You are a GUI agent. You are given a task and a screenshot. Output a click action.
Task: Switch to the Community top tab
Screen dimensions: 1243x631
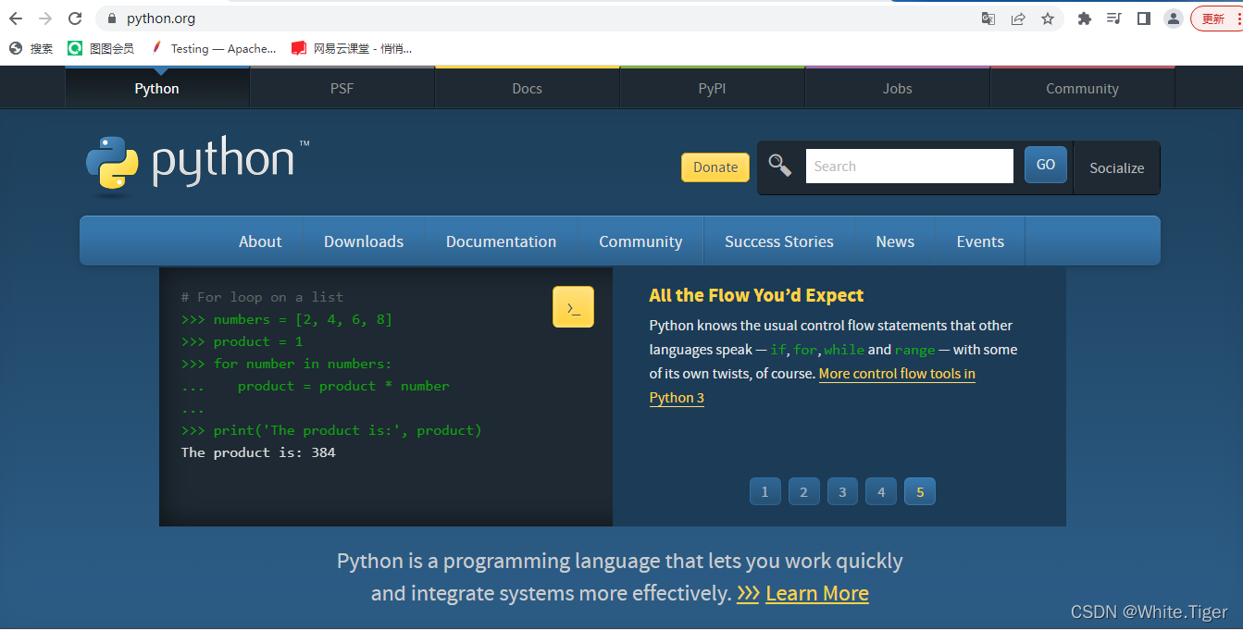coord(1083,88)
